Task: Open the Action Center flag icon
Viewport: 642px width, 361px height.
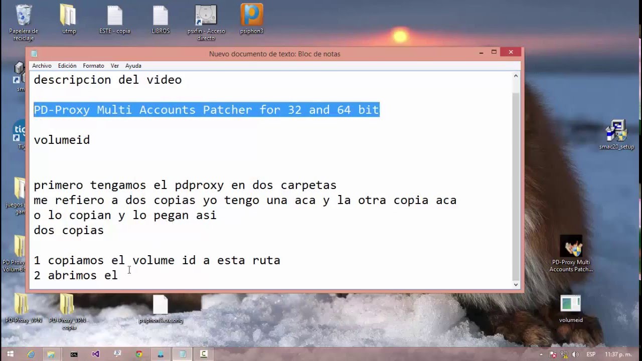Action: click(553, 354)
